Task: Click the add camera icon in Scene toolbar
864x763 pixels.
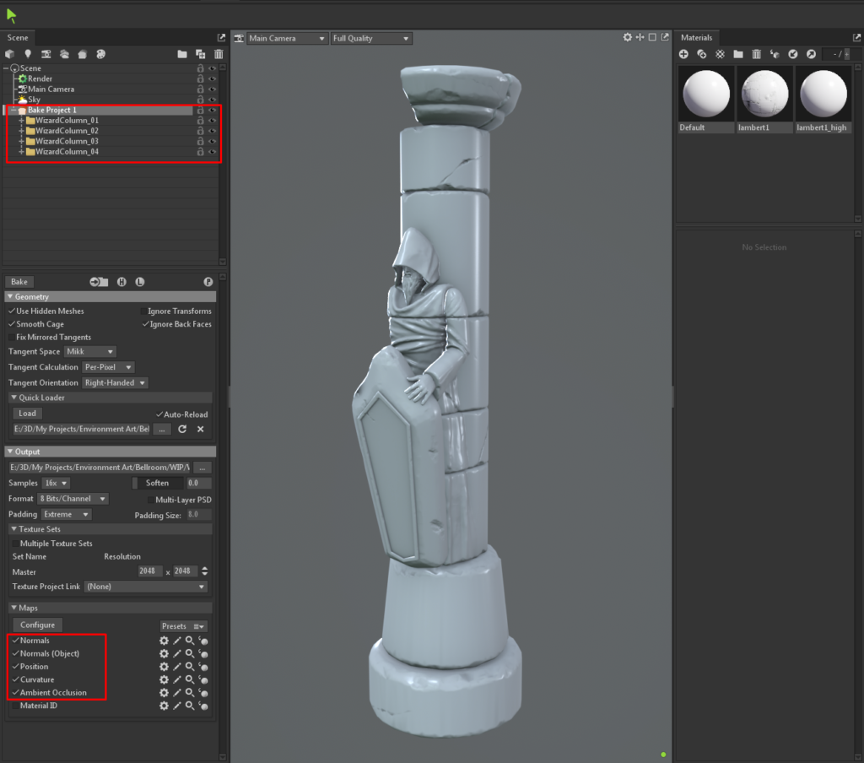Action: pos(46,54)
